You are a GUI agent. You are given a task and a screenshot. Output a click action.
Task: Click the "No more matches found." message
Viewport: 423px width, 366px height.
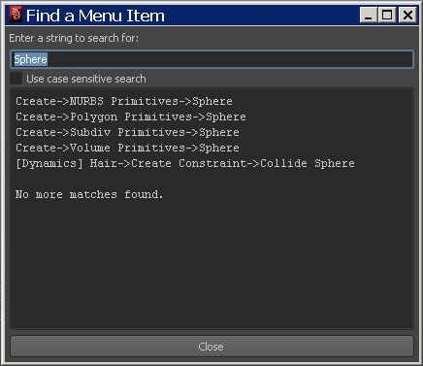point(89,194)
